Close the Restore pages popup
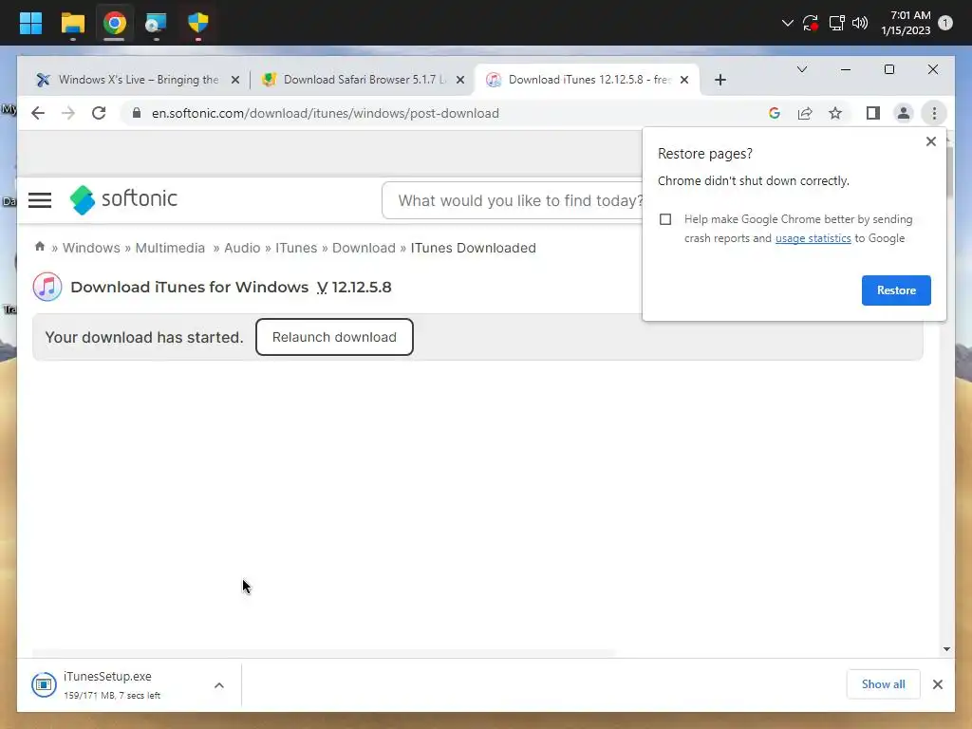The image size is (972, 729). click(x=930, y=141)
